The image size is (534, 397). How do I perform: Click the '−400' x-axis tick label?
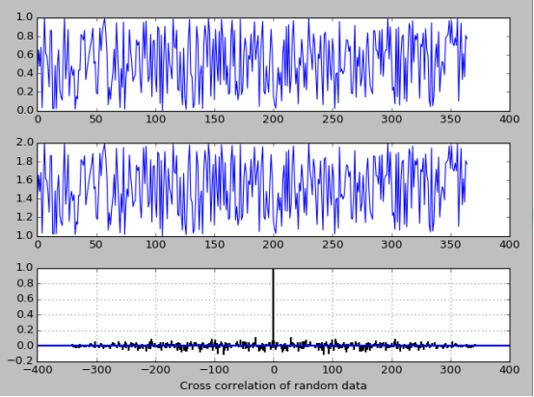tap(38, 370)
